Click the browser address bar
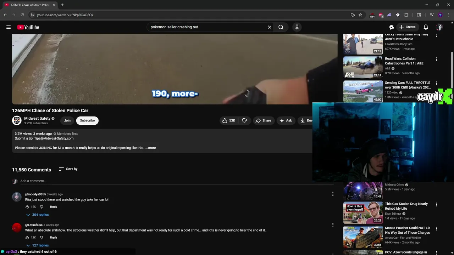 [192, 15]
